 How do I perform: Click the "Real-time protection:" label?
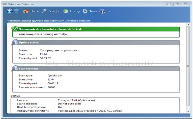[31, 107]
